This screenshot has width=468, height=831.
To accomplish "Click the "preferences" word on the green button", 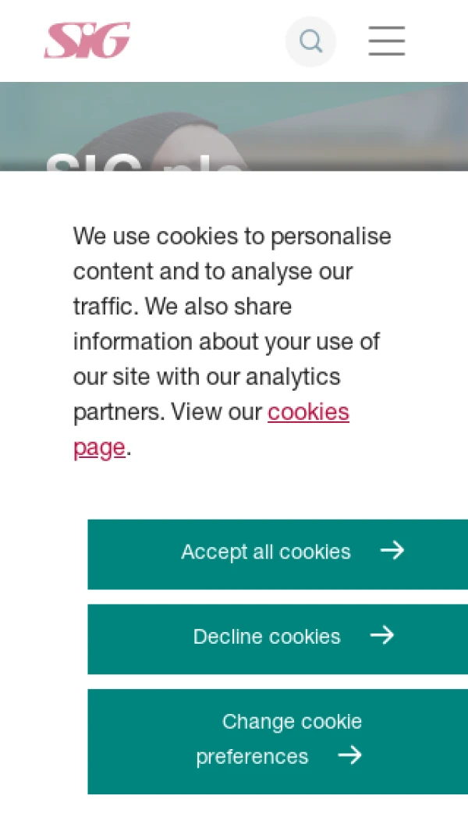I will pyautogui.click(x=252, y=756).
